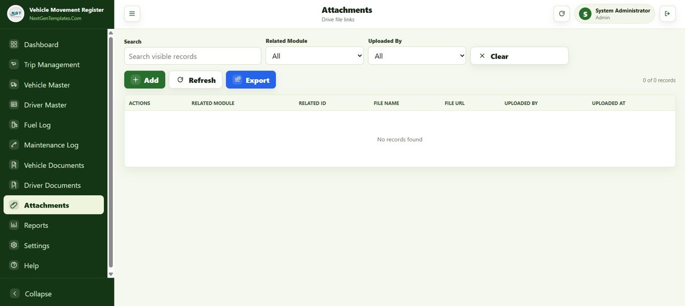Image resolution: width=685 pixels, height=306 pixels.
Task: Click the Fuel Log pump icon
Action: click(14, 125)
